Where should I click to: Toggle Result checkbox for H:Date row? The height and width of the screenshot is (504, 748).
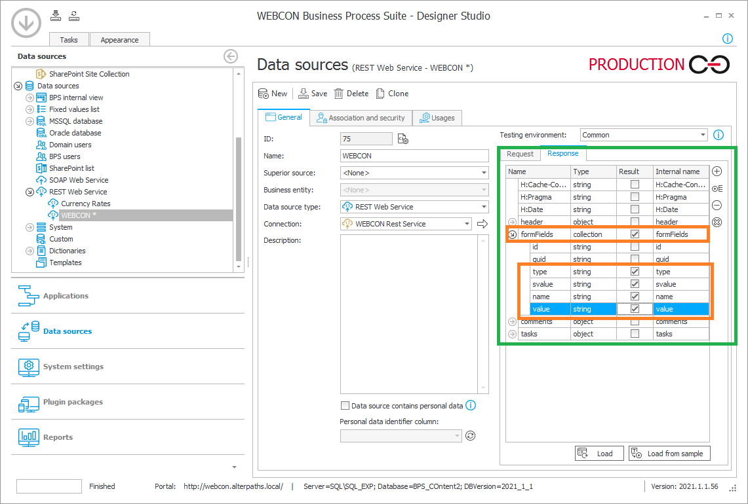click(x=635, y=209)
